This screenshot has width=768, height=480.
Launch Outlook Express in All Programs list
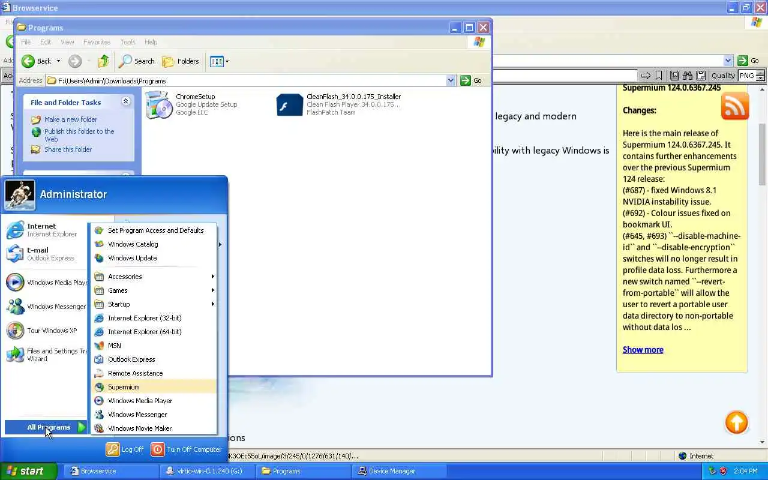[153, 359]
